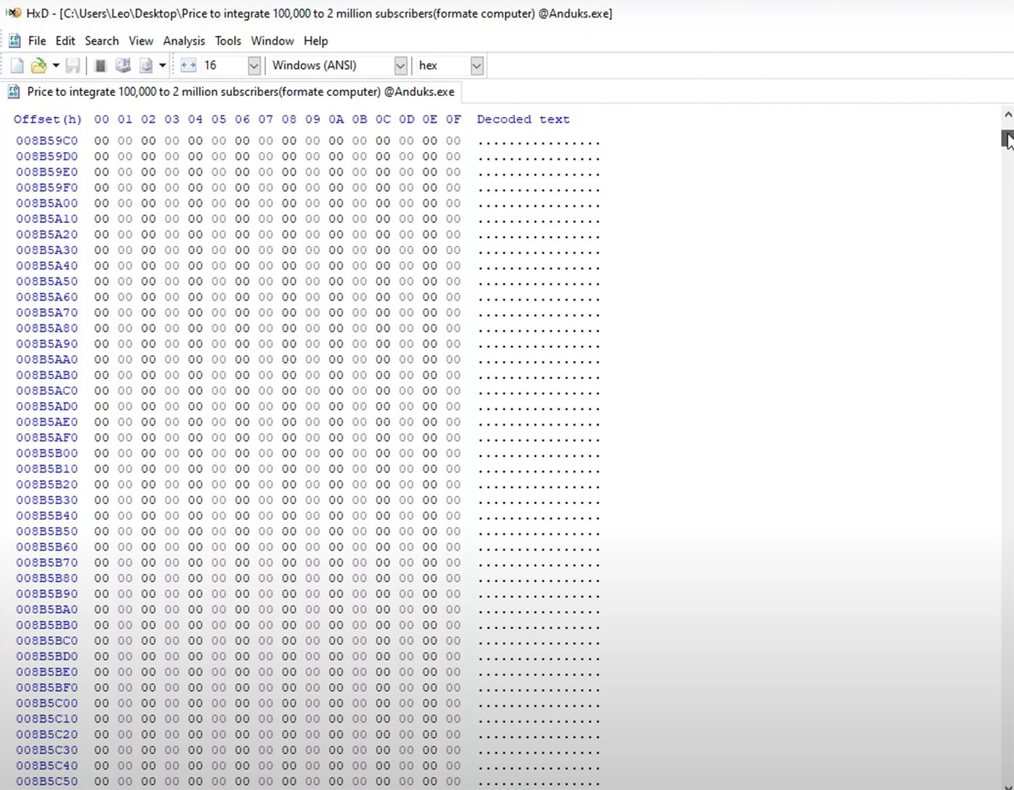1014x790 pixels.
Task: Click decoded text of row 008B5A70
Action: (539, 312)
